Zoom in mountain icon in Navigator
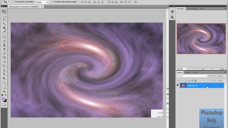228x128 pixels. coord(222,69)
